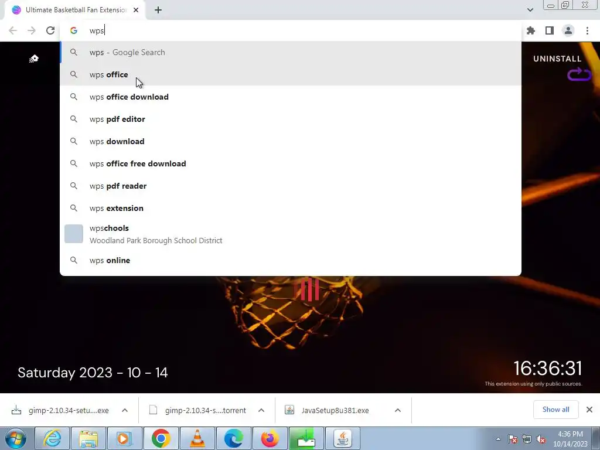Expand options for gimp torrent download
600x450 pixels.
coord(261,410)
